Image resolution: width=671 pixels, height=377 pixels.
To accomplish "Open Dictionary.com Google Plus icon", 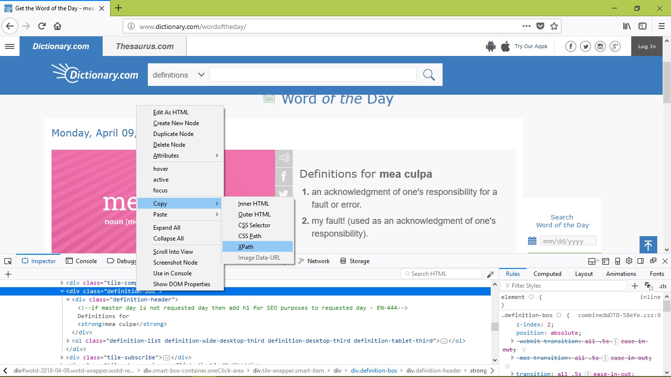I will (x=615, y=46).
